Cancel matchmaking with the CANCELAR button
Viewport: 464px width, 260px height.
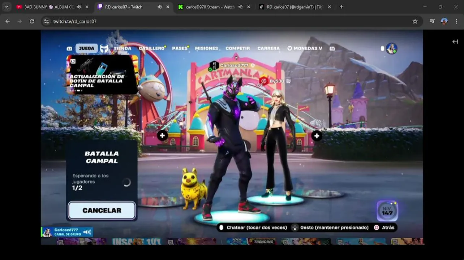[x=102, y=211]
